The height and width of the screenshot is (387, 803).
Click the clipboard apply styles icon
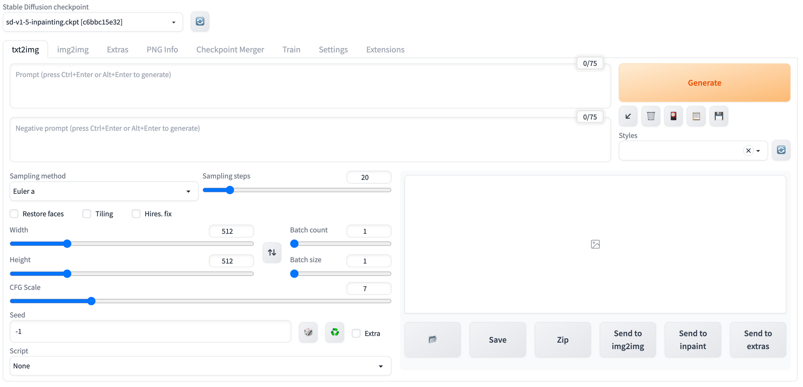[696, 116]
